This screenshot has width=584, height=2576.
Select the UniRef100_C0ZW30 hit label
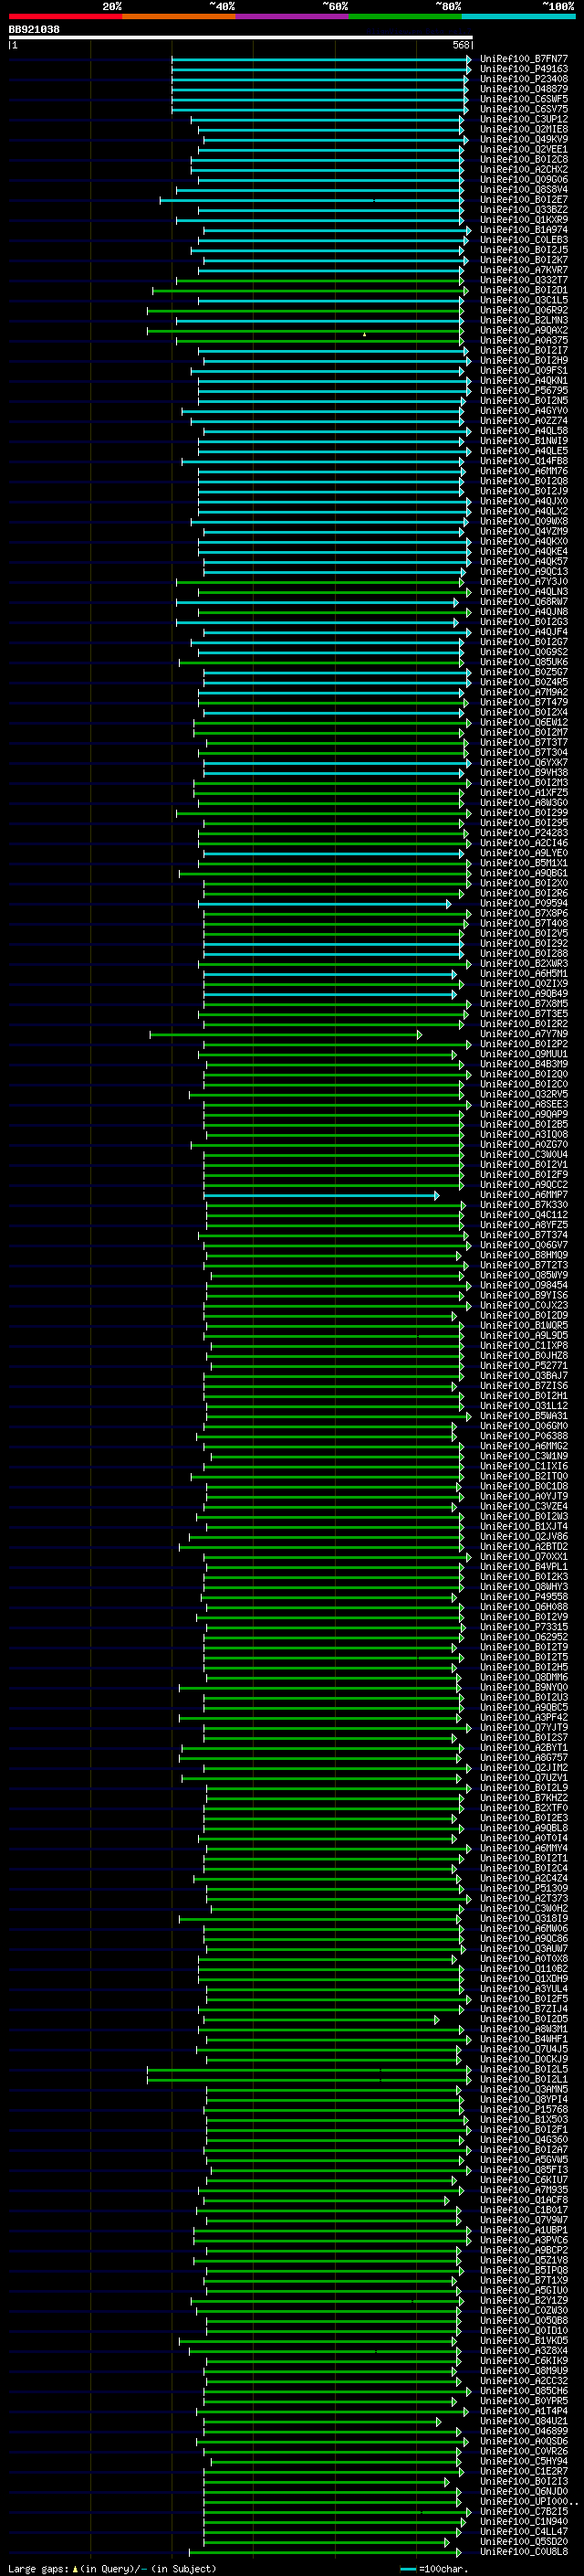(524, 2310)
